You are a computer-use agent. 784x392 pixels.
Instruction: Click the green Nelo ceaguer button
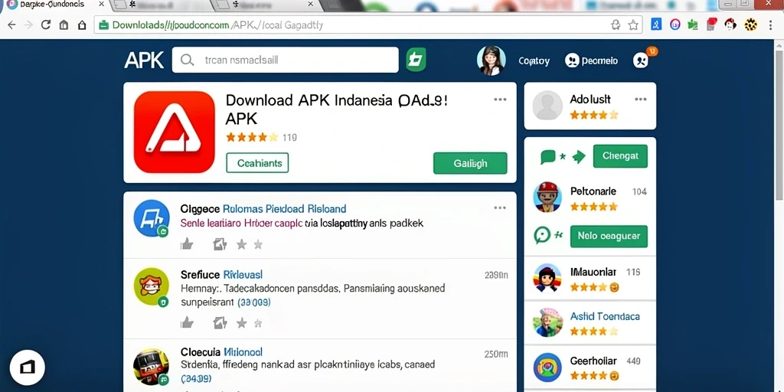point(609,236)
